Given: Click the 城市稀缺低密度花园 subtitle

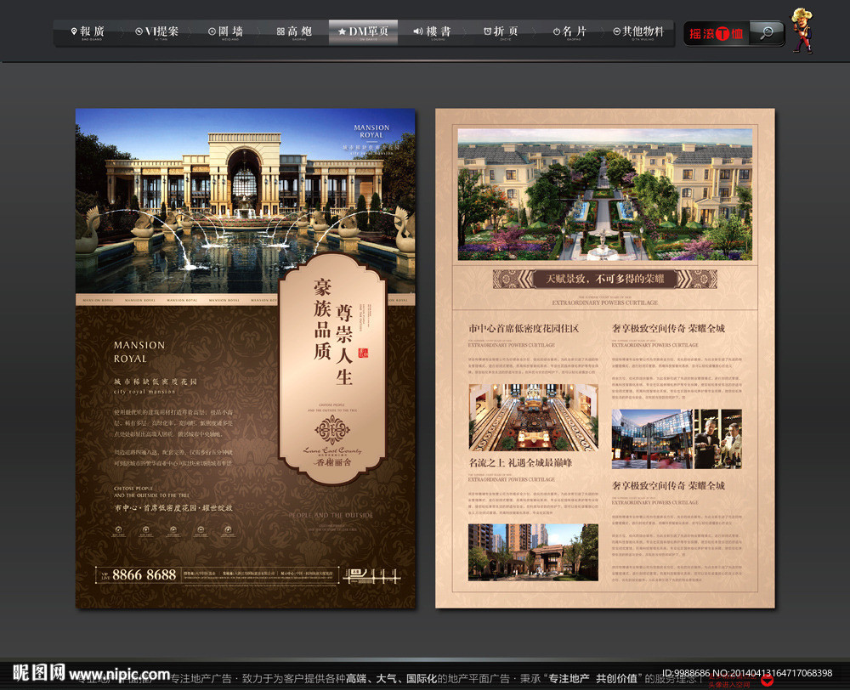Looking at the screenshot, I should pyautogui.click(x=155, y=382).
